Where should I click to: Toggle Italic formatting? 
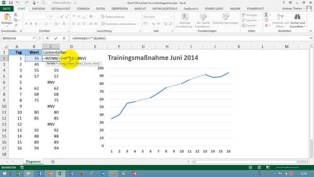[x=31, y=24]
